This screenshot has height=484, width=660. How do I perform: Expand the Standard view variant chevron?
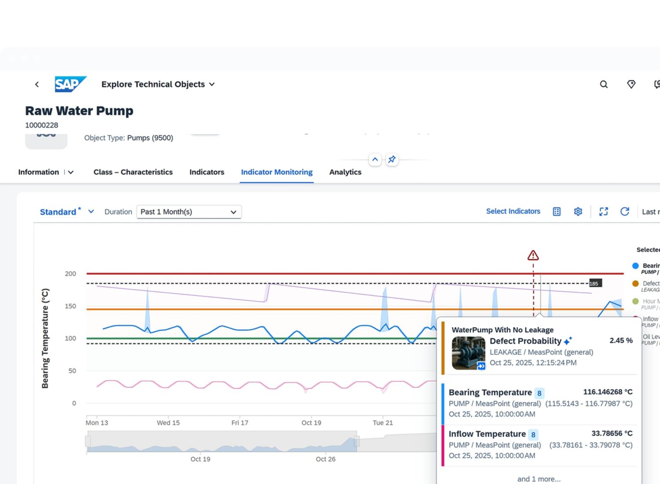pyautogui.click(x=91, y=212)
